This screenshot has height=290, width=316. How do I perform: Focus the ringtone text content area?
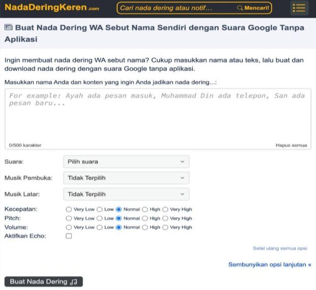(158, 119)
